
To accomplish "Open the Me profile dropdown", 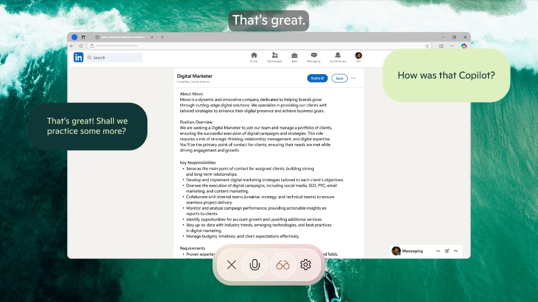I will tap(358, 57).
